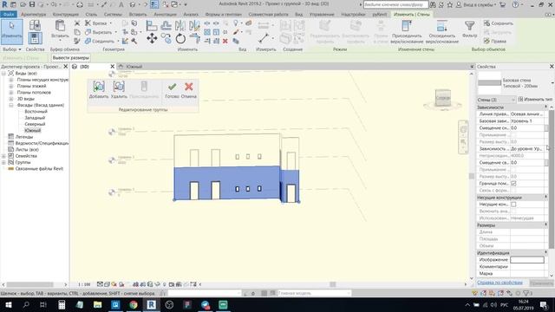Screen dimensions: 555x312
Task: Collapse Фасады (Фасад здания) tree node
Action: click(x=11, y=105)
